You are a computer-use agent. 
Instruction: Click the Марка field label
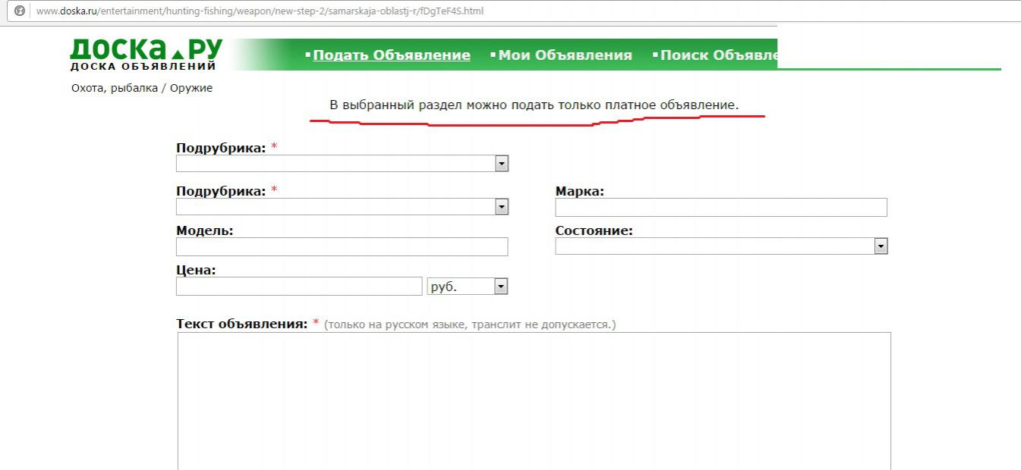(579, 191)
